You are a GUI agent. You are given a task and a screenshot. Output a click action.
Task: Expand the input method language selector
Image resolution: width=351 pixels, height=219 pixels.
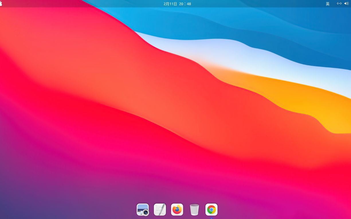tap(328, 4)
